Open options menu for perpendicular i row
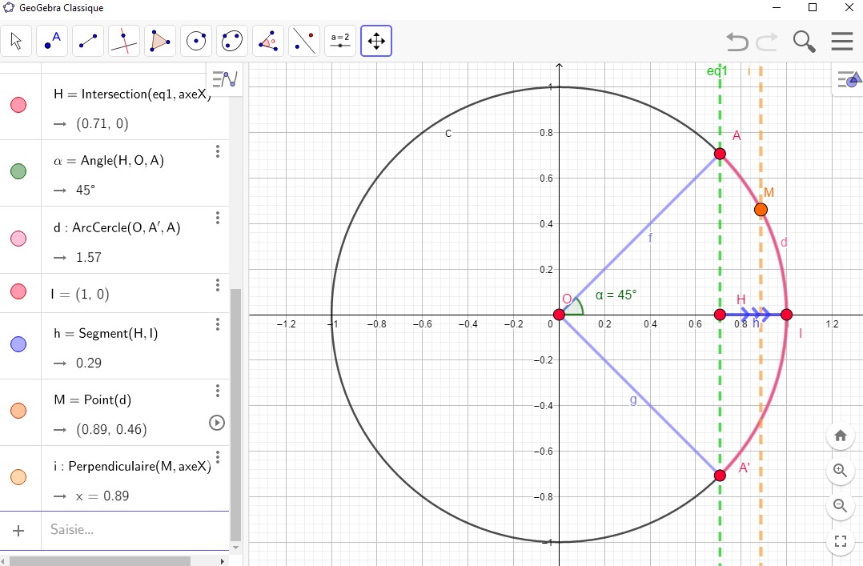Image resolution: width=863 pixels, height=566 pixels. click(x=218, y=457)
